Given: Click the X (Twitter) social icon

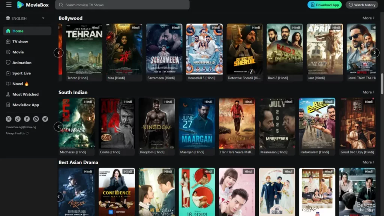Looking at the screenshot, I should click(x=9, y=119).
